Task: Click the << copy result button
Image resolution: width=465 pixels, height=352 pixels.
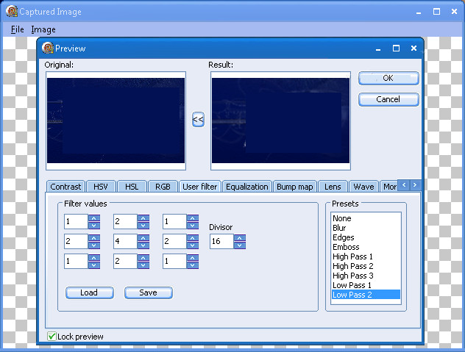Action: [198, 119]
